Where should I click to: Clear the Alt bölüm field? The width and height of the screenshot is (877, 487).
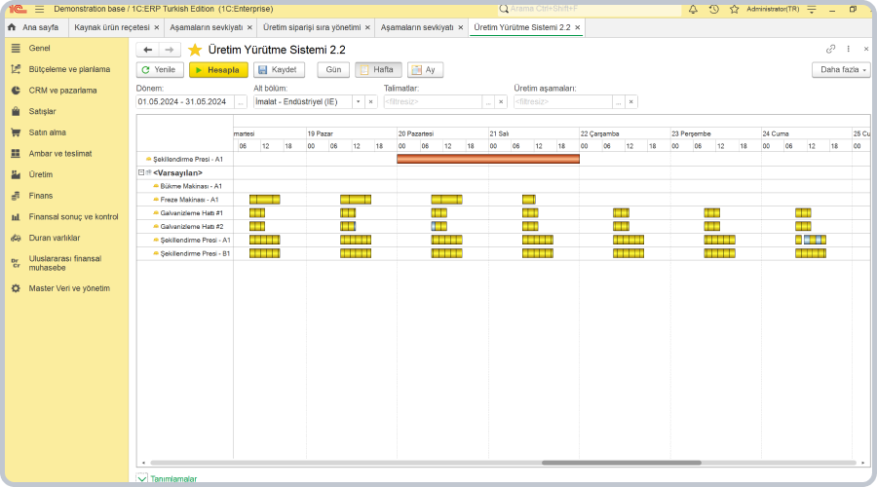click(371, 101)
